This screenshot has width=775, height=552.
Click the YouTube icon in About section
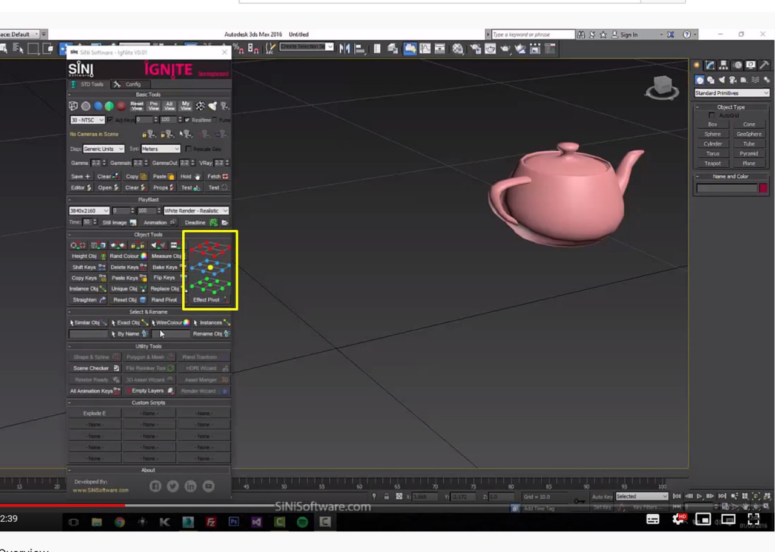pyautogui.click(x=208, y=486)
